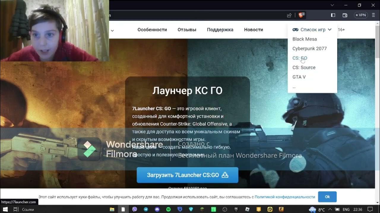Open Spotify from the taskbar
The image size is (380, 213).
(168, 209)
